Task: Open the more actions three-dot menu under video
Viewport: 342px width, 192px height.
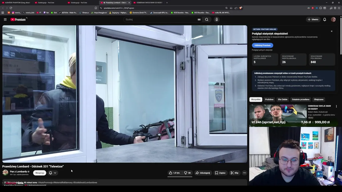Action: pyautogui.click(x=244, y=173)
